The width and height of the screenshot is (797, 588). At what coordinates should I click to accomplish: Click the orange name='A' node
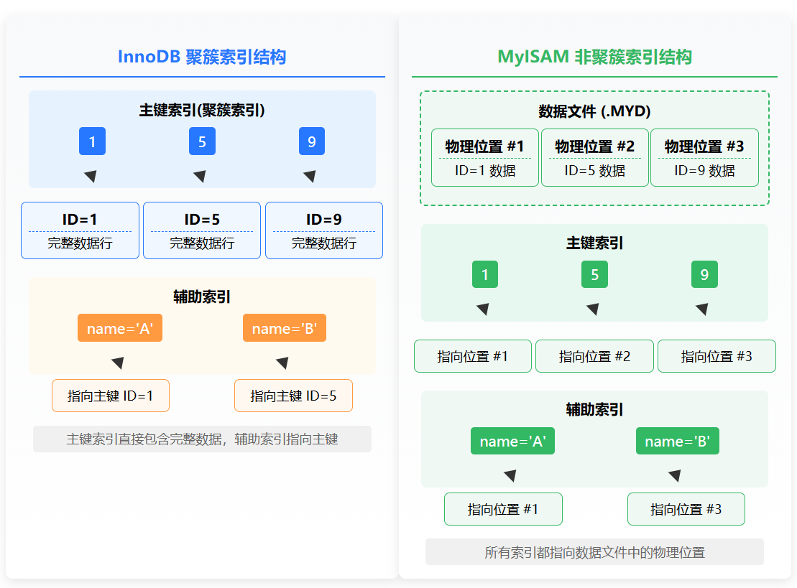tap(120, 328)
